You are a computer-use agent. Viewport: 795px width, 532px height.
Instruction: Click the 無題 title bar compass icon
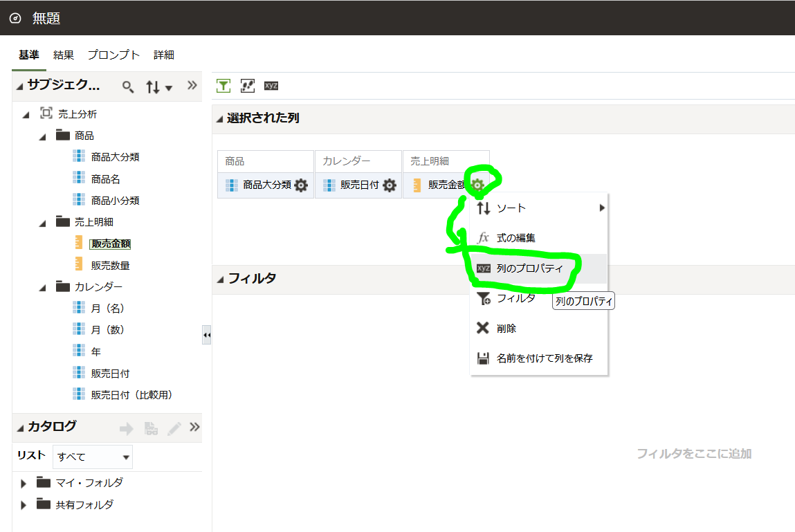click(x=15, y=18)
